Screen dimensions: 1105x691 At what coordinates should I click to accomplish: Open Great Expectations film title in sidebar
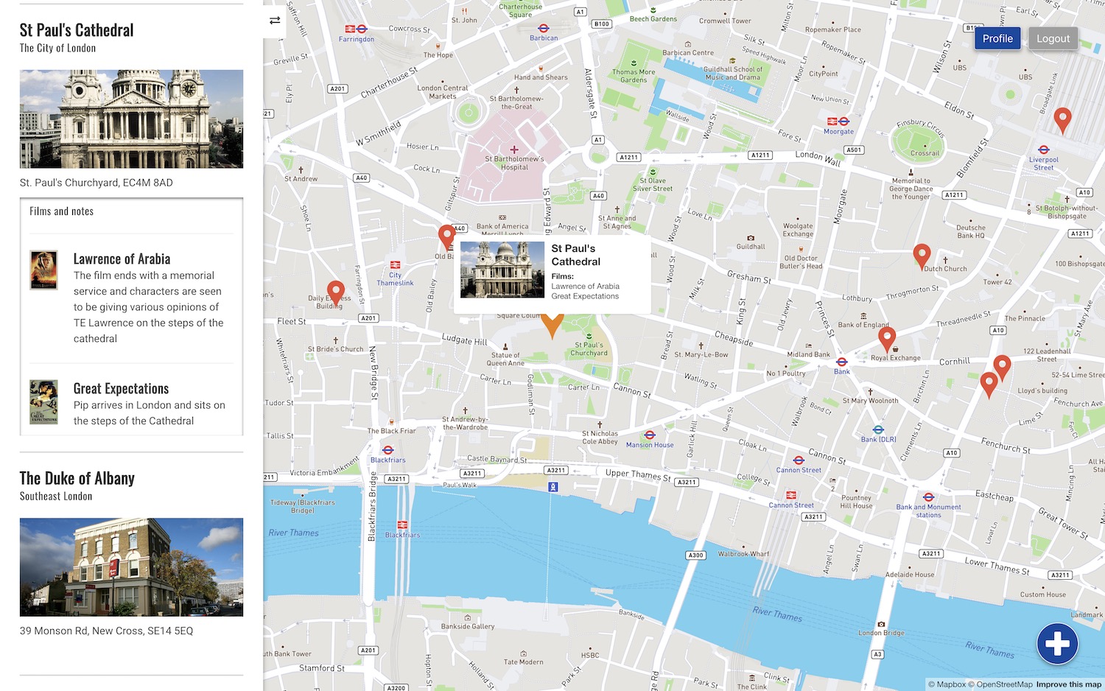point(121,389)
